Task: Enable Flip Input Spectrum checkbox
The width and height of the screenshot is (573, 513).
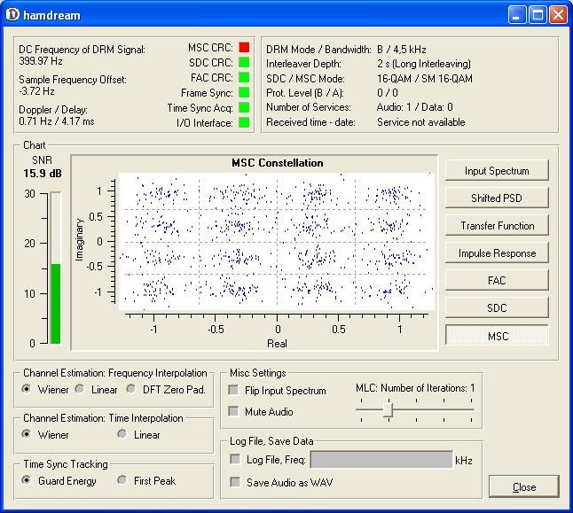Action: [234, 391]
